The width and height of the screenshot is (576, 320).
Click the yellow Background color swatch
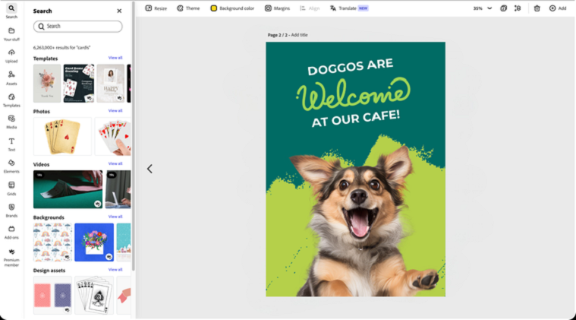tap(214, 8)
